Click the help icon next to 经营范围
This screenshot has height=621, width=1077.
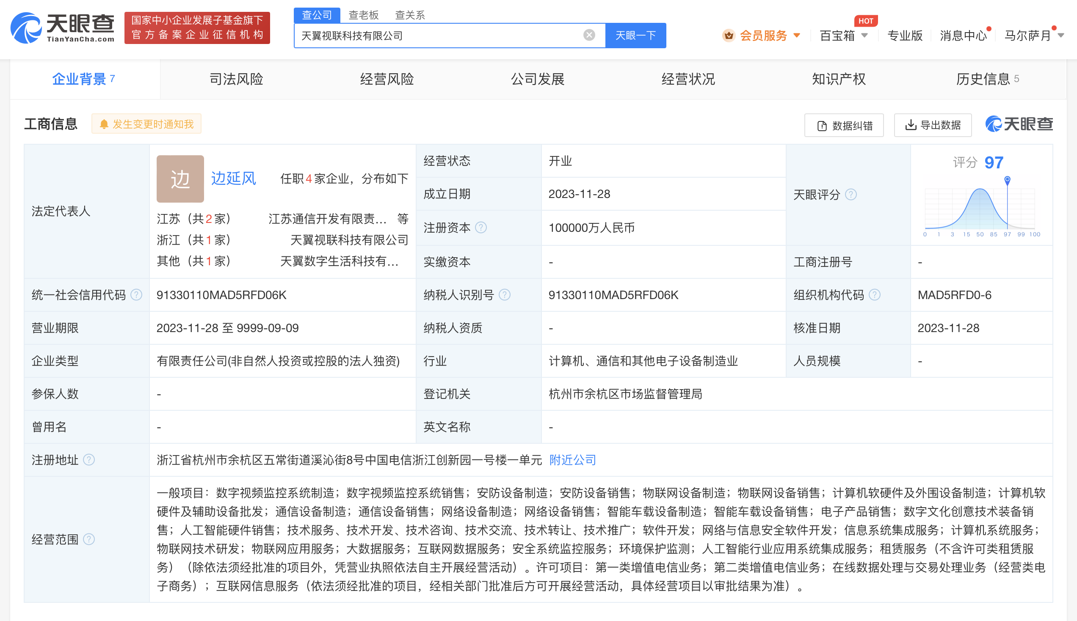[x=89, y=539]
